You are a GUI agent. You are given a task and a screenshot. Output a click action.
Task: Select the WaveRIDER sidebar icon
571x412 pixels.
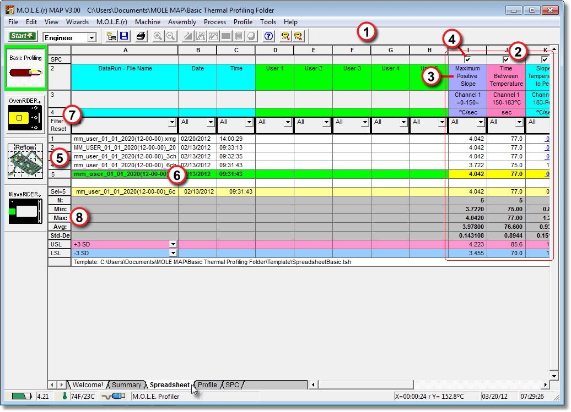tap(25, 207)
